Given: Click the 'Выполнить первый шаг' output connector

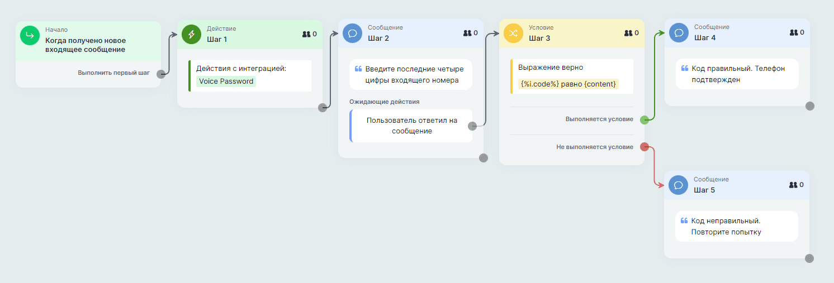Looking at the screenshot, I should [161, 73].
